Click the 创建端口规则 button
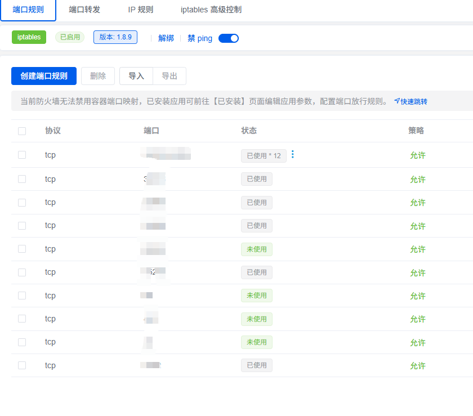Screen dimensions: 473x416 (44, 76)
